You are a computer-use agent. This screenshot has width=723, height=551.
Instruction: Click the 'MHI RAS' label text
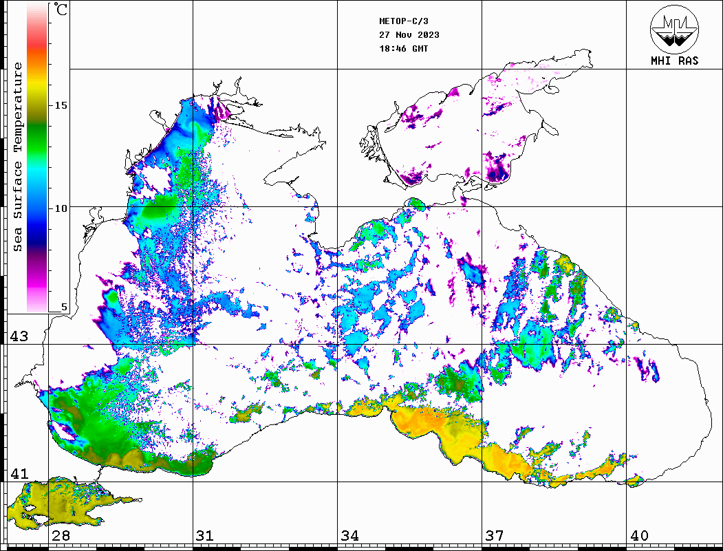675,61
